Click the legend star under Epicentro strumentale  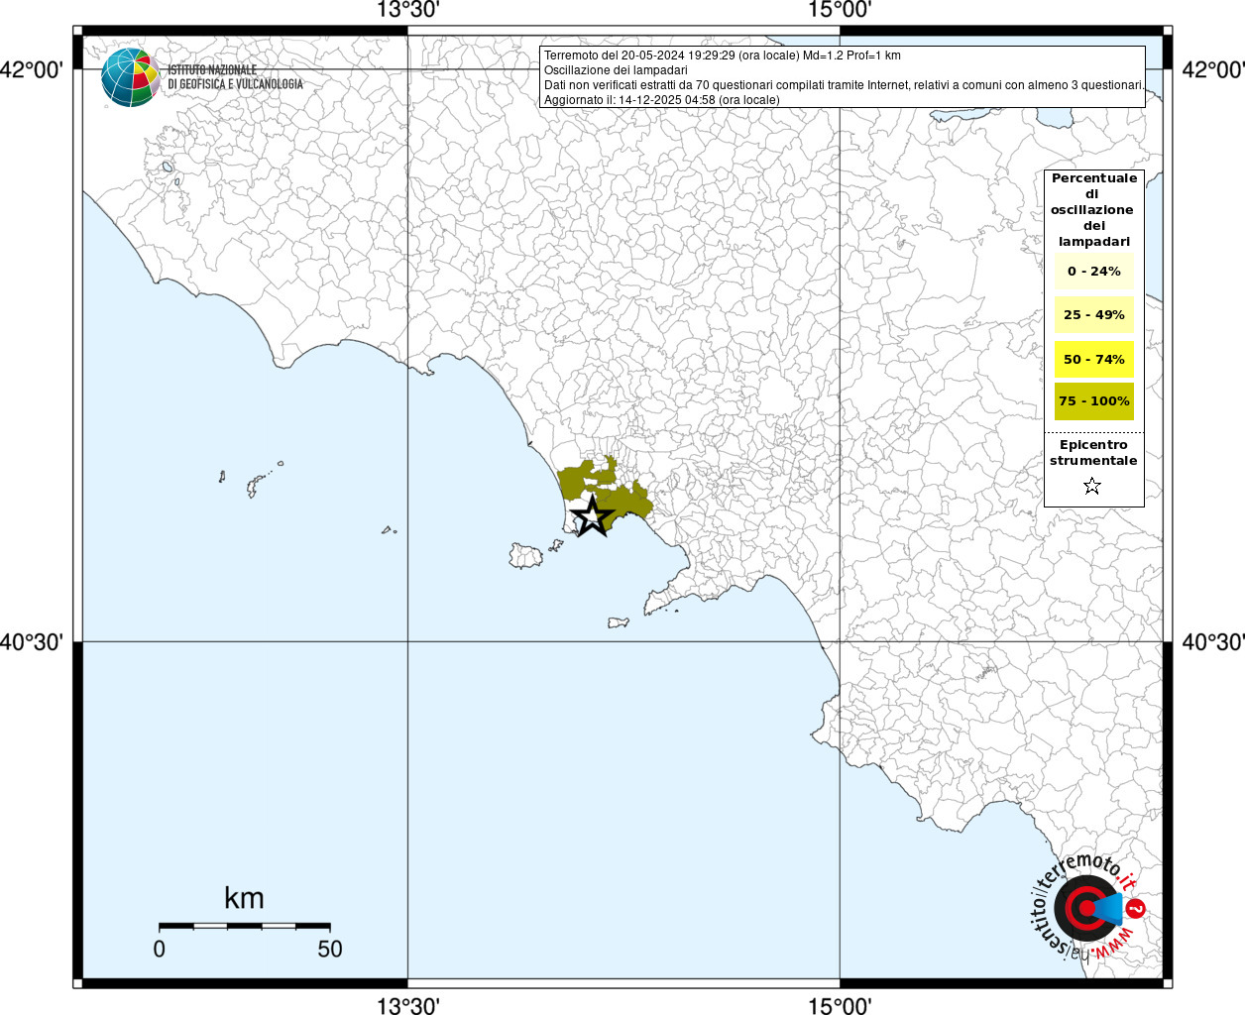[x=1092, y=486]
